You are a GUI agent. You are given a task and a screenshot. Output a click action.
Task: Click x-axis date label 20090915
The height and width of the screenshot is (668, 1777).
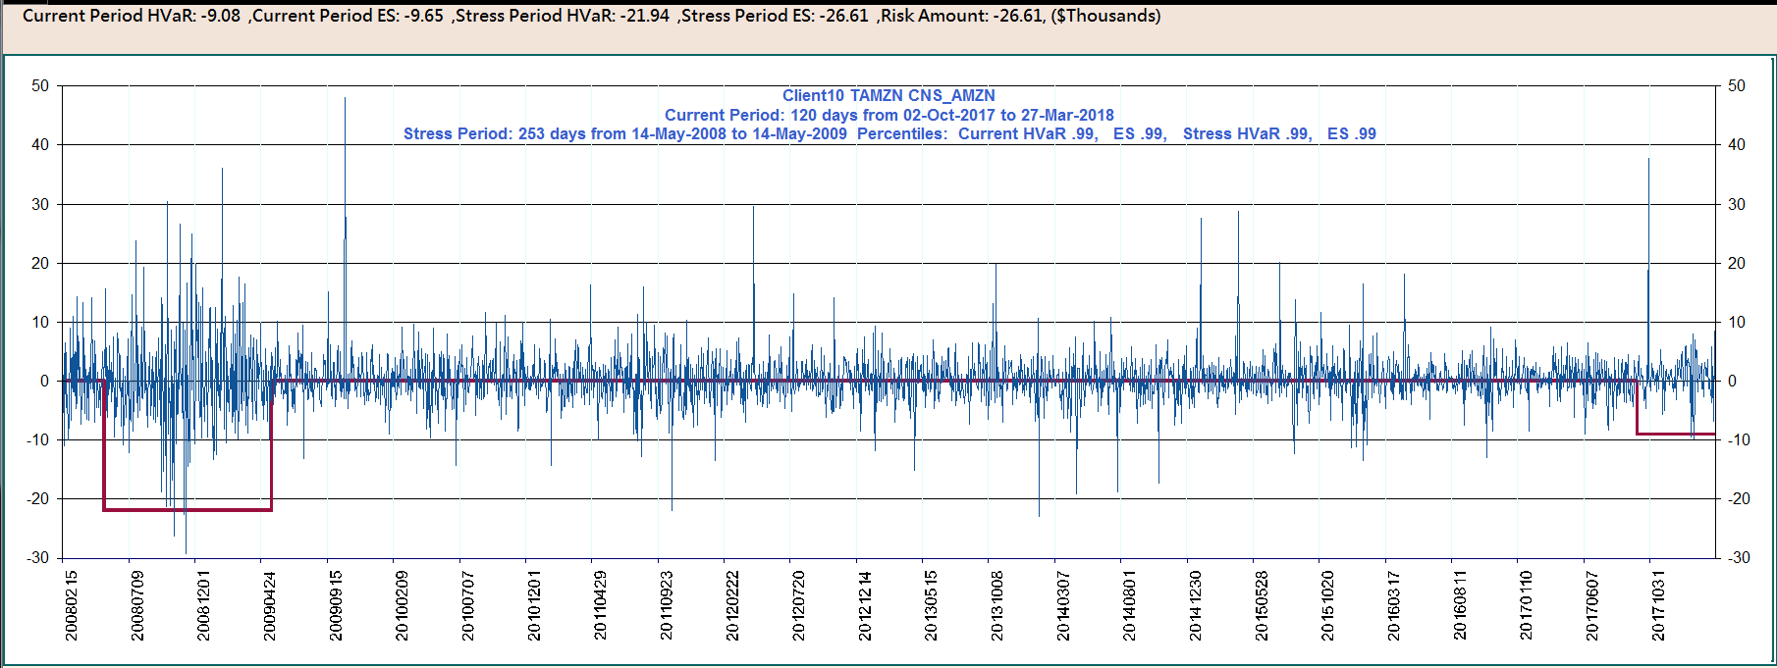click(x=336, y=606)
